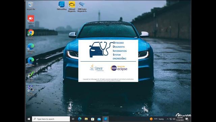Launch the yellow engine Offboard Diagnostic shortcut
Viewport: 216px width, 122px height.
[72, 6]
